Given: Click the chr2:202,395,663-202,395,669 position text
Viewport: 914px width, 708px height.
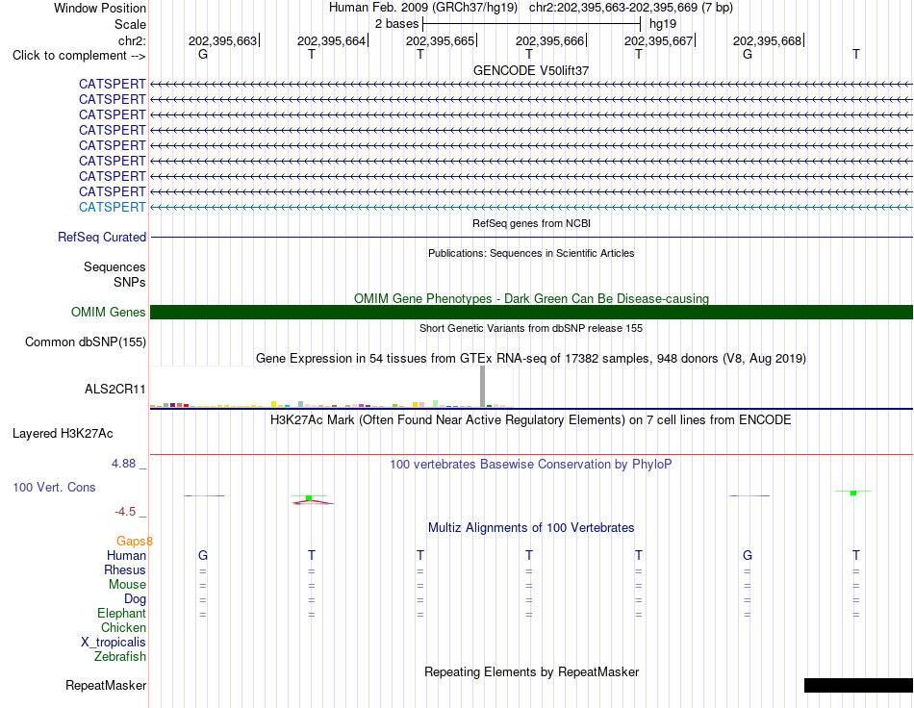Looking at the screenshot, I should 631,8.
